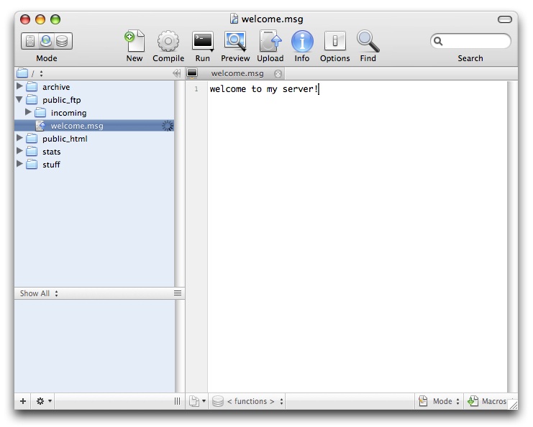533x427 pixels.
Task: Select the archive folder row
Action: tap(94, 87)
